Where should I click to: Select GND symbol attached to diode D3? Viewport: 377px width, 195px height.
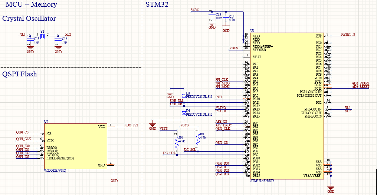coord(170,95)
